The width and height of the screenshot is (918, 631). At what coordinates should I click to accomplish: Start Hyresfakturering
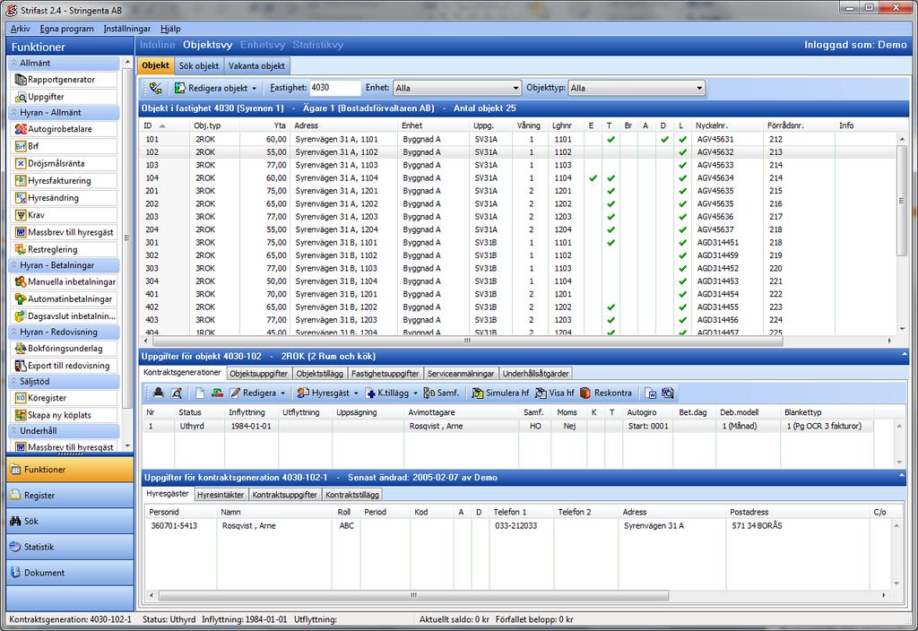pyautogui.click(x=64, y=180)
